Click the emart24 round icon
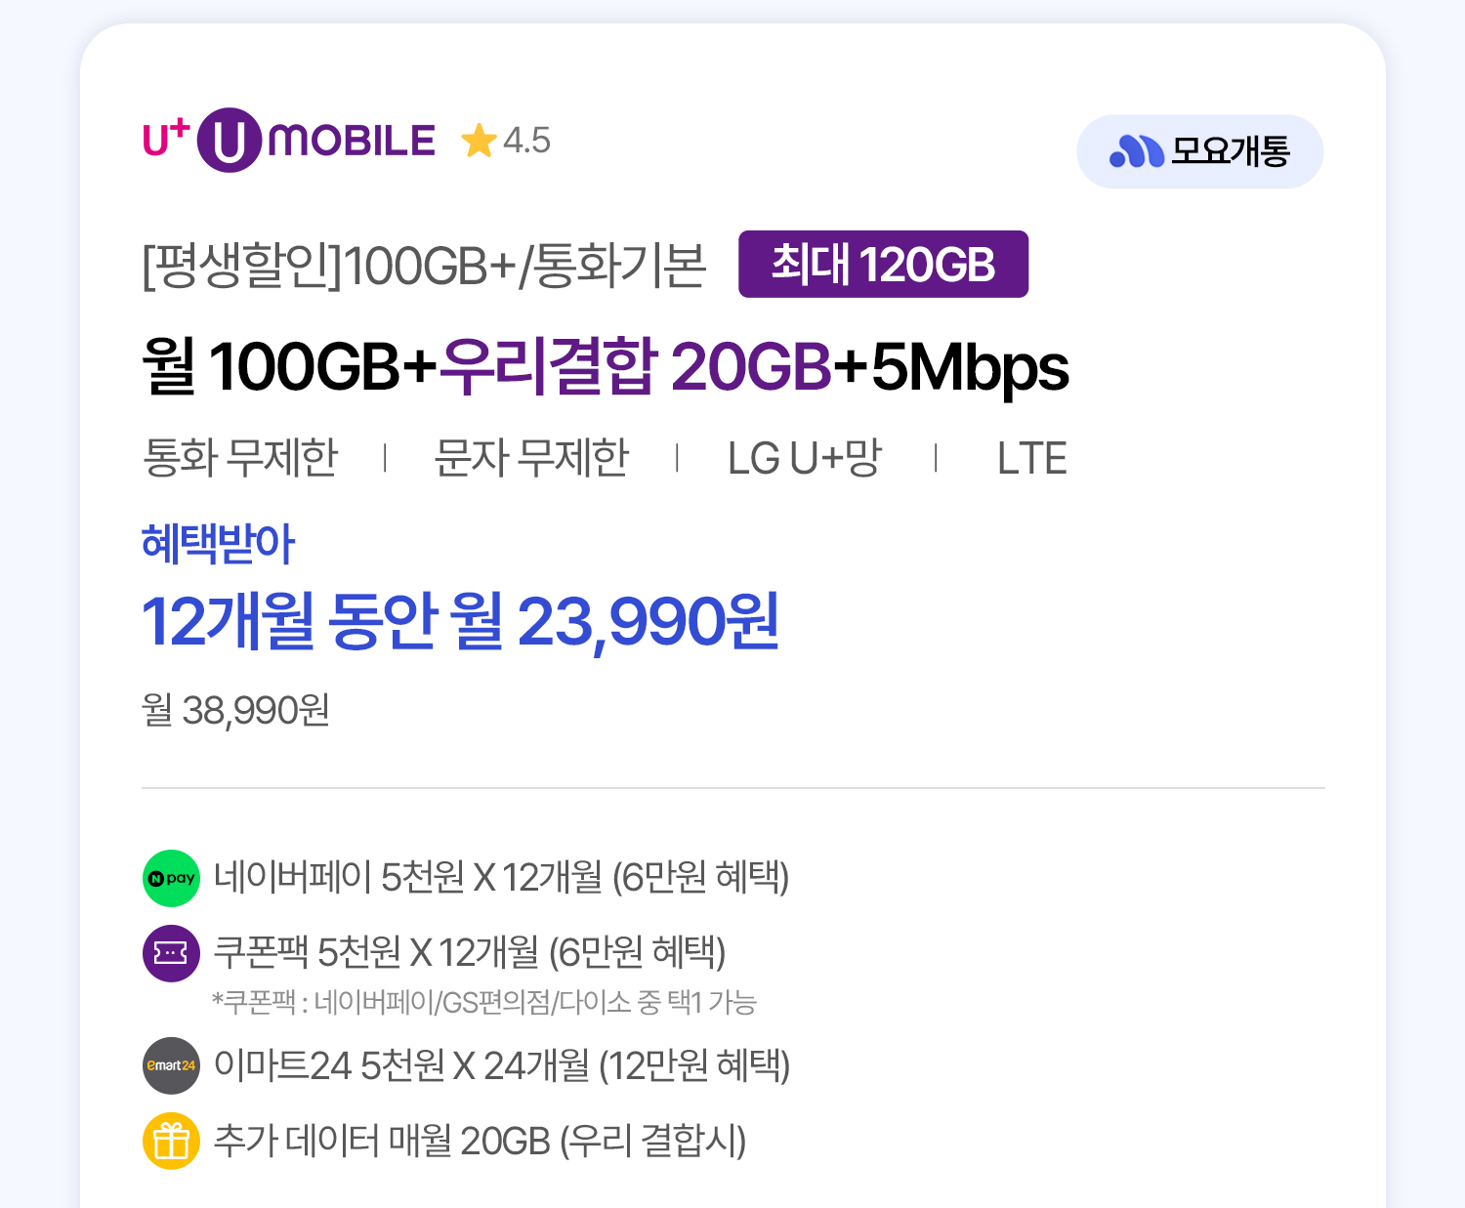Viewport: 1465px width, 1208px height. (x=171, y=1065)
